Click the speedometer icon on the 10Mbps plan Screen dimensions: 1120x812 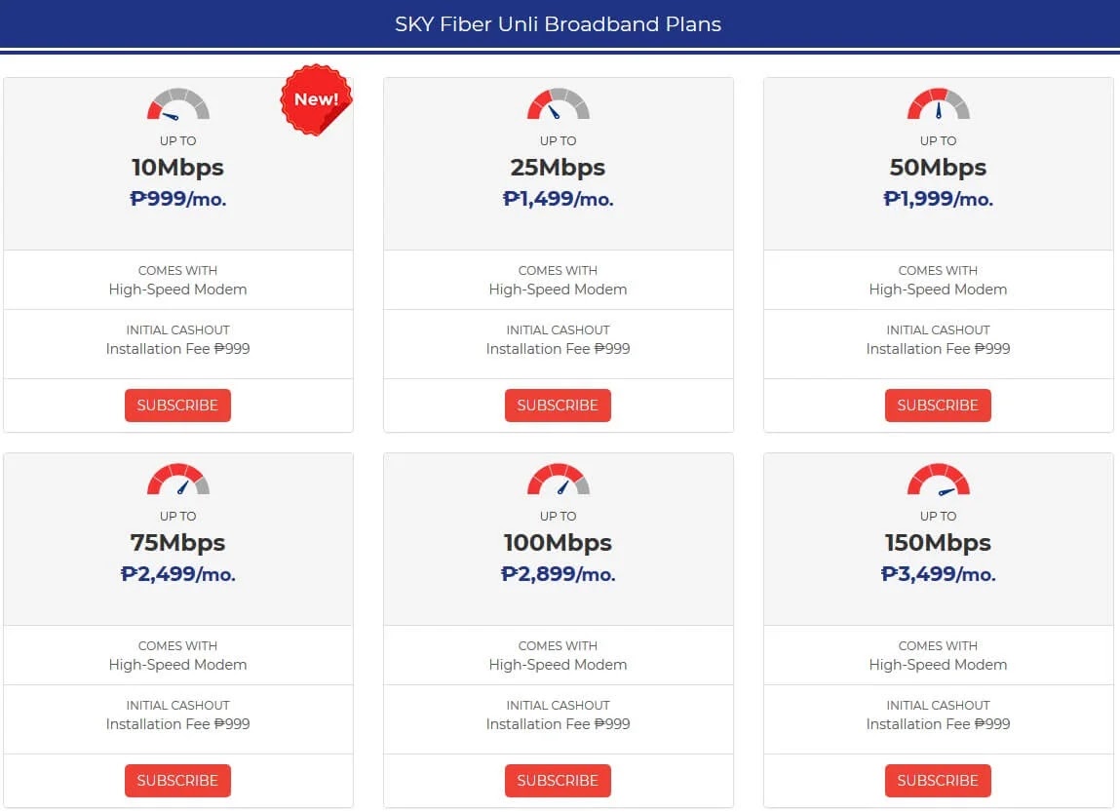177,103
